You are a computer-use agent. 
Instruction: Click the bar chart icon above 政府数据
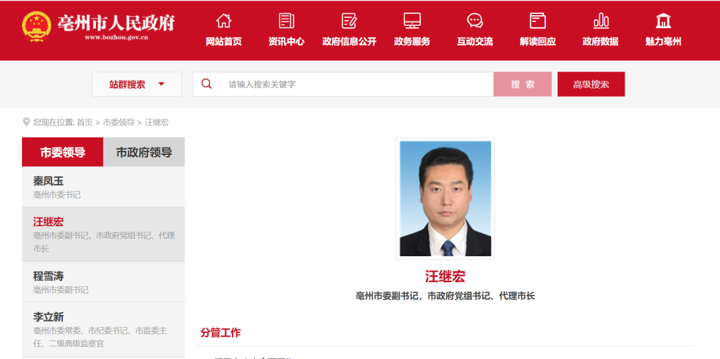pyautogui.click(x=601, y=21)
